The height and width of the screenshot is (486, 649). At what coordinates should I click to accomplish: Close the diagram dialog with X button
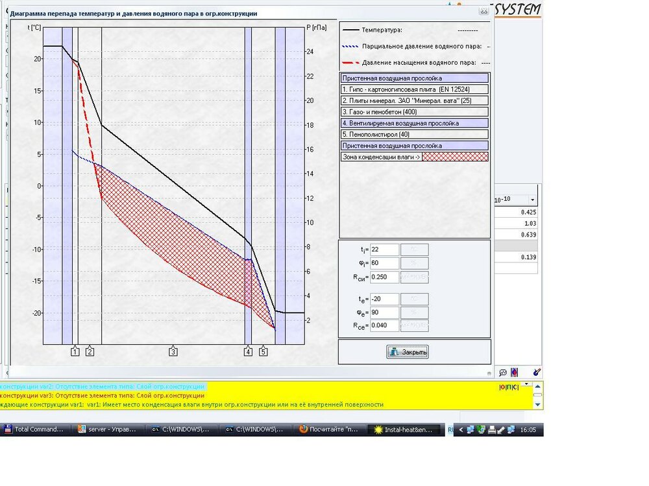pyautogui.click(x=483, y=11)
